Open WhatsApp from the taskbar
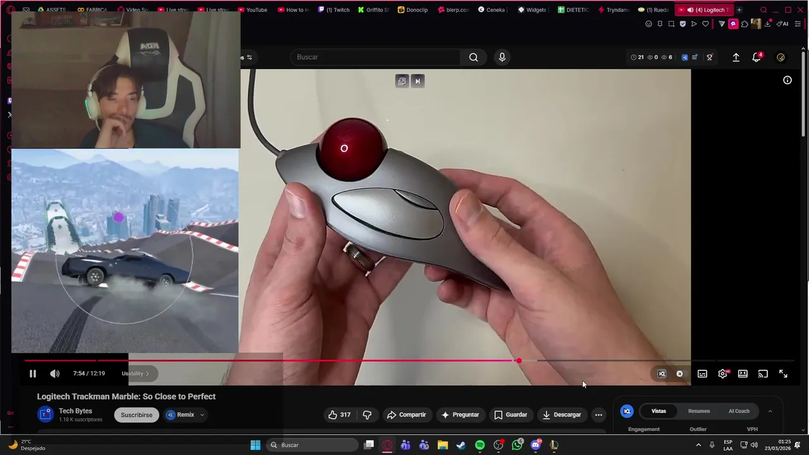 click(x=517, y=445)
